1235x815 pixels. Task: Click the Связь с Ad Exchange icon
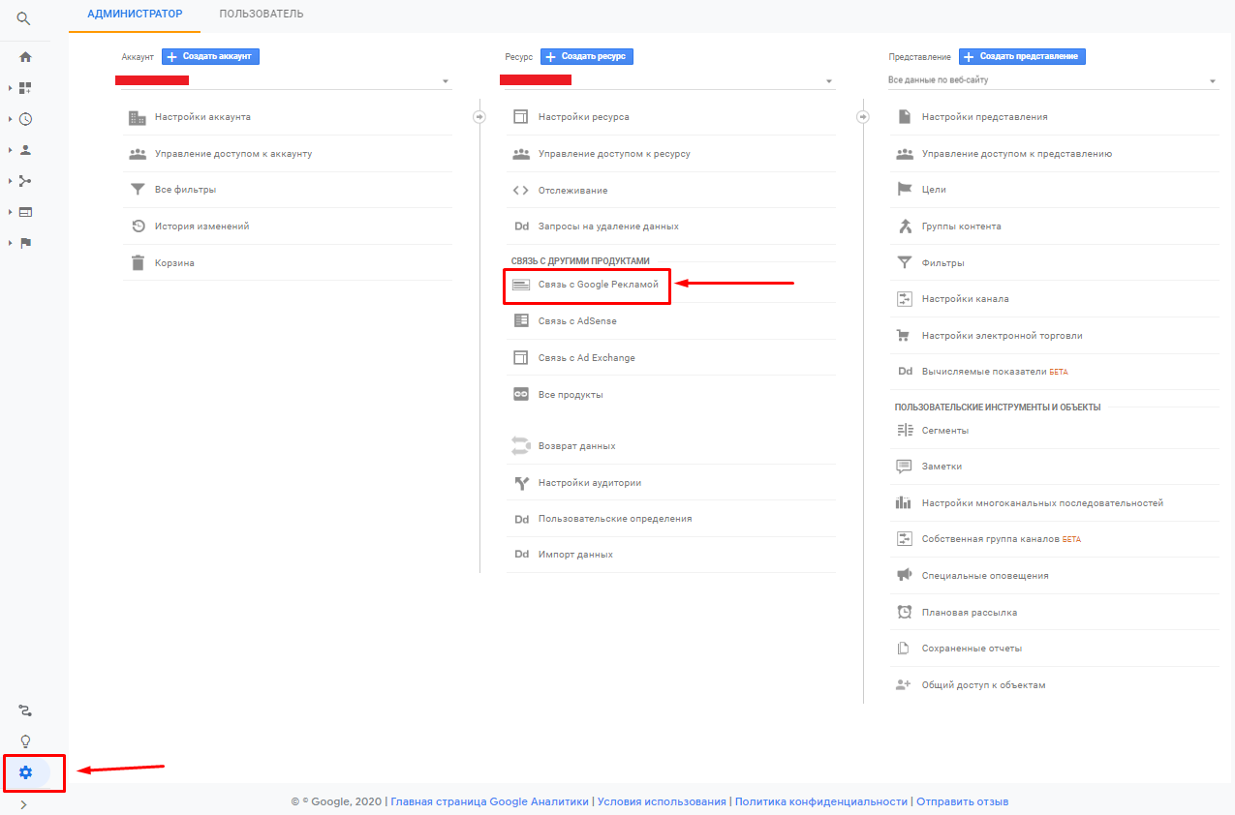point(521,357)
